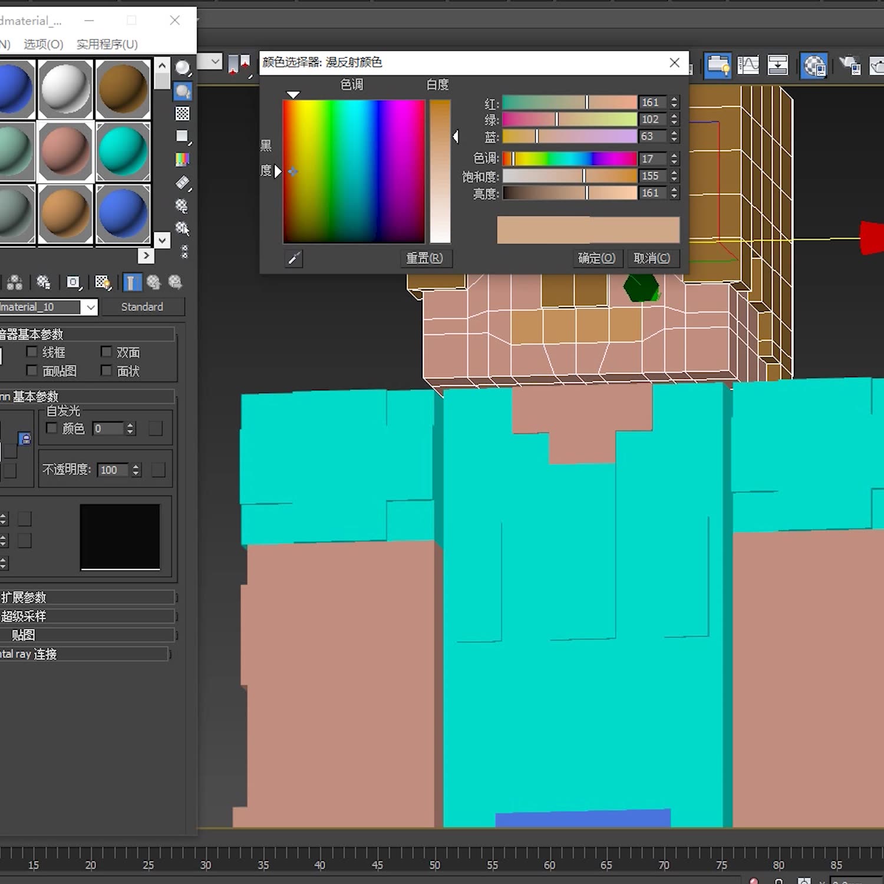Enable the 双面 checkbox
This screenshot has height=884, width=884.
106,352
